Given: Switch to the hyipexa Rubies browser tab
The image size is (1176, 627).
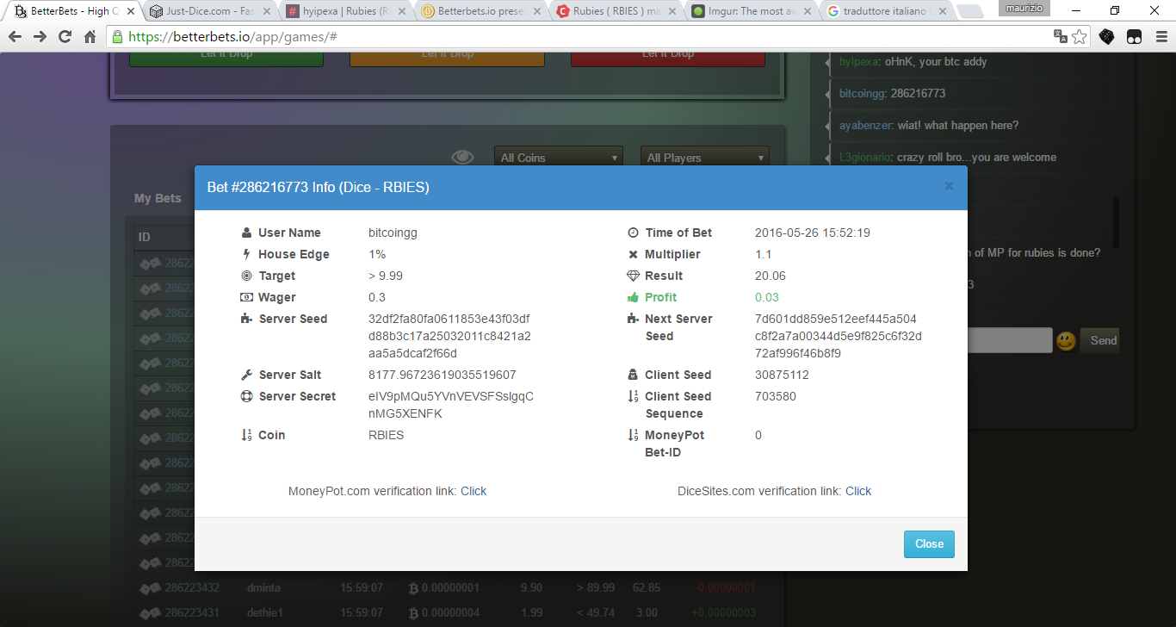Looking at the screenshot, I should (344, 11).
